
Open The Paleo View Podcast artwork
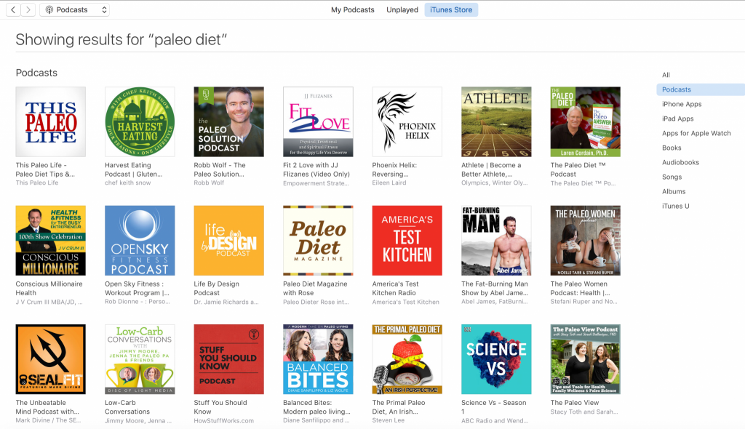[586, 359]
